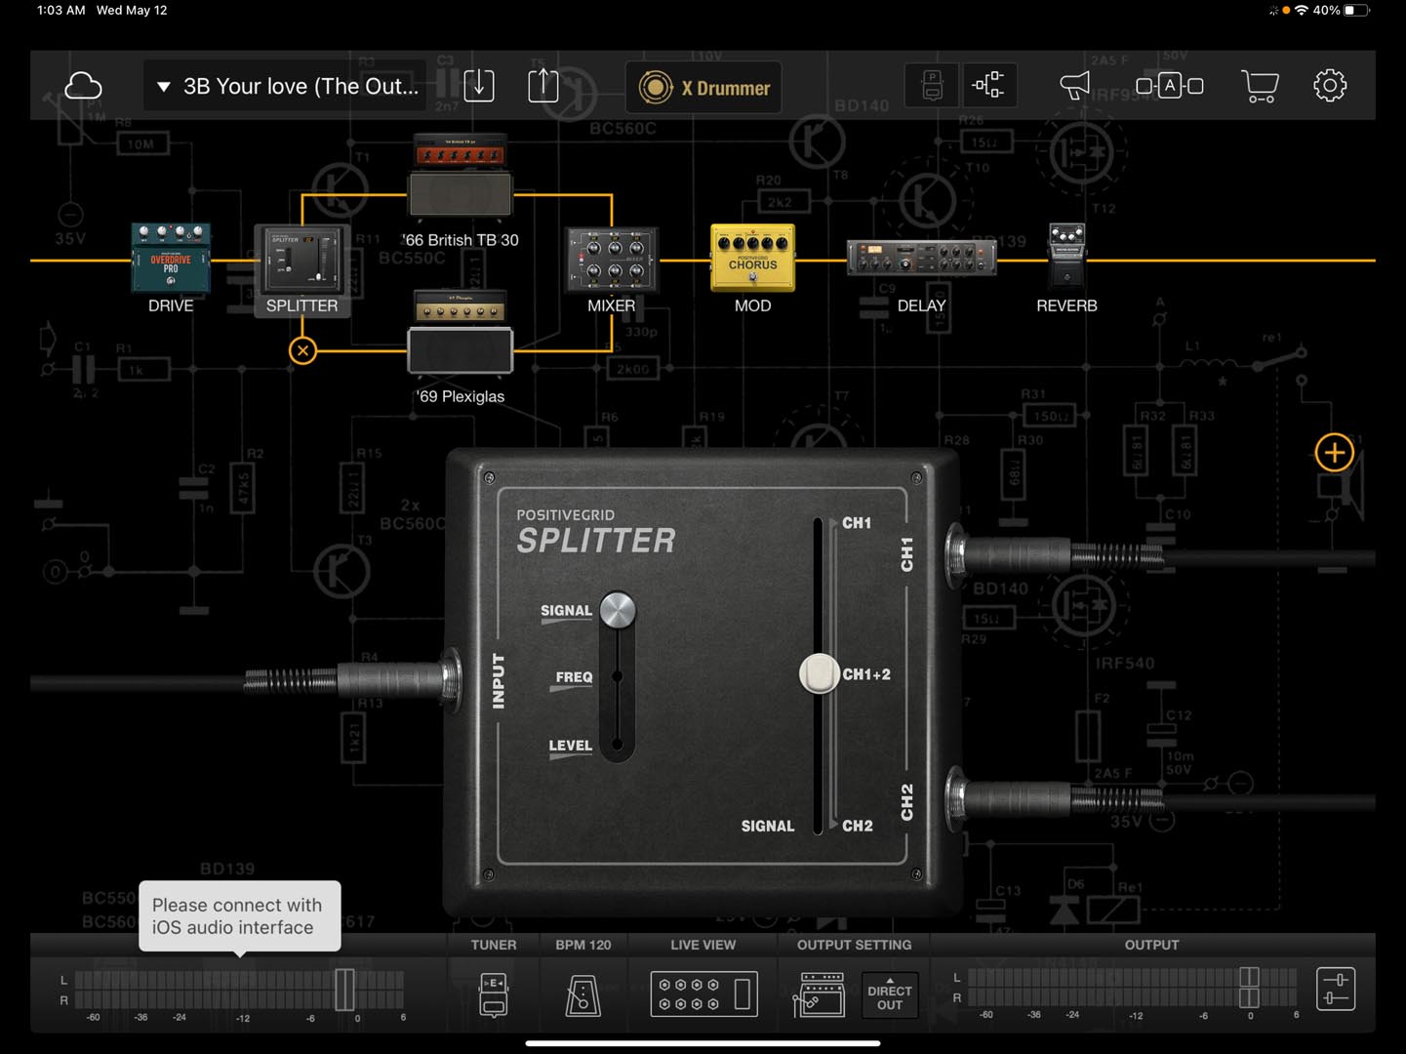Open Live View pedalboard icon
The height and width of the screenshot is (1054, 1406).
click(x=703, y=994)
